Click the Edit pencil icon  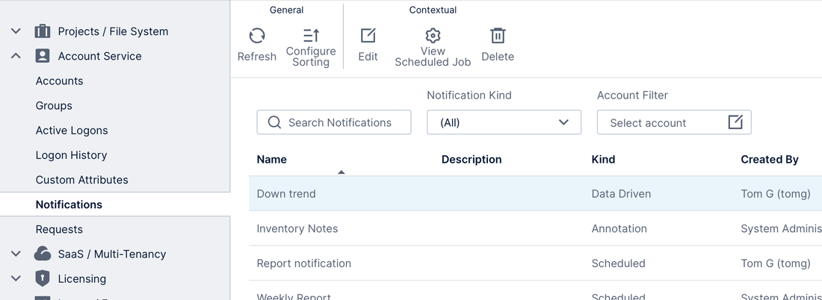368,36
